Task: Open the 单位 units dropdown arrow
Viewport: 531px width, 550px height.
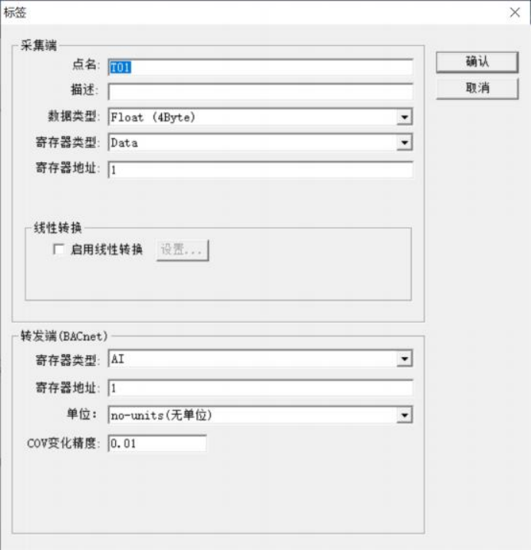Action: point(404,416)
